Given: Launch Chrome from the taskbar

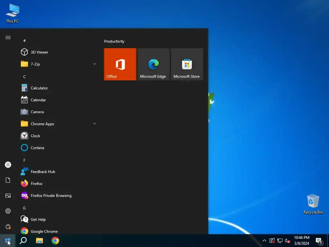Looking at the screenshot, I should click(55, 241).
